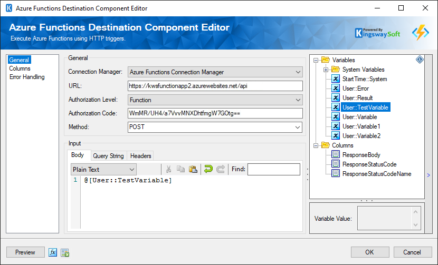Click the Preview button
Image resolution: width=438 pixels, height=265 pixels.
(x=25, y=252)
